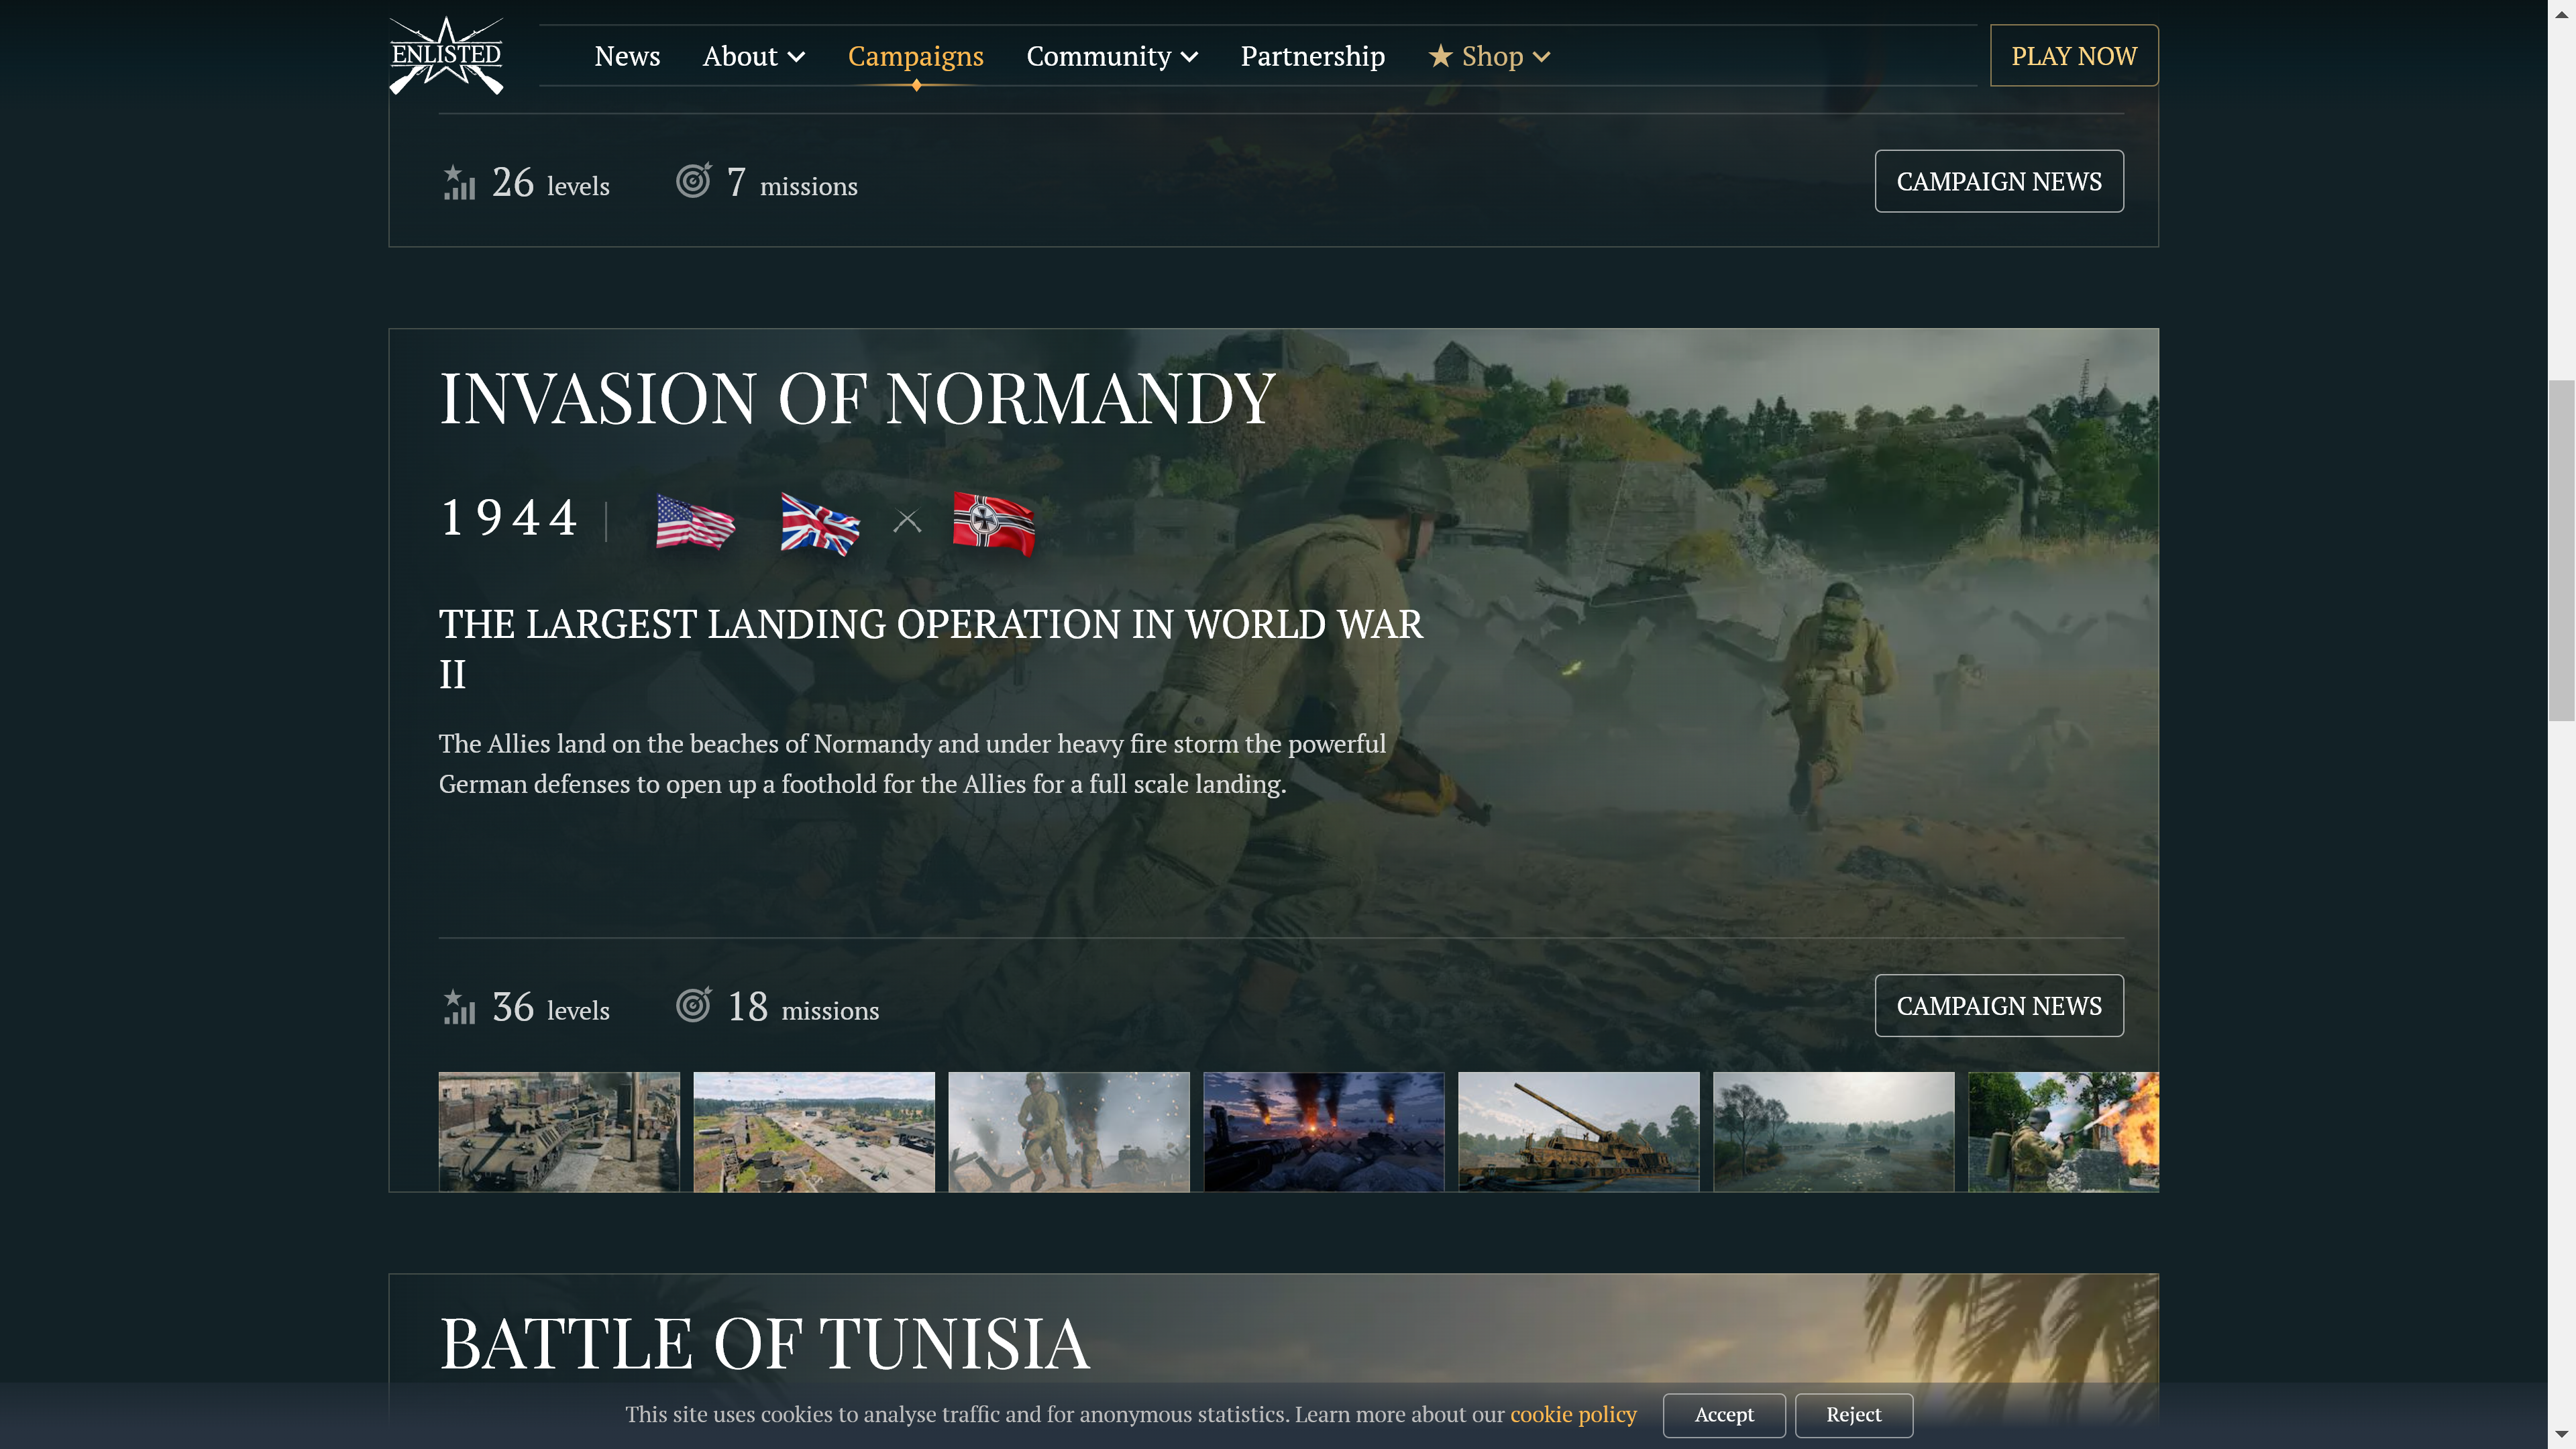Expand the About dropdown menu
Image resolution: width=2576 pixels, height=1449 pixels.
pyautogui.click(x=753, y=56)
